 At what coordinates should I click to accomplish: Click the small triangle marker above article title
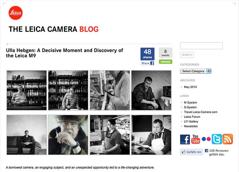click(x=7, y=44)
